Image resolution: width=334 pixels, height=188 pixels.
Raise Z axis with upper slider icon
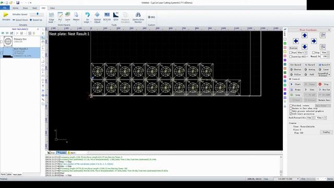coord(323,36)
